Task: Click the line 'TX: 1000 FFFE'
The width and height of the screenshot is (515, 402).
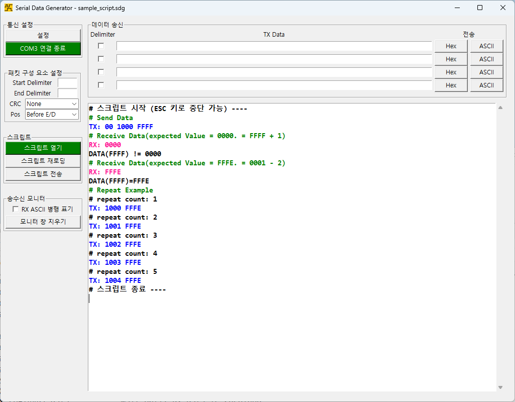Action: (x=115, y=208)
